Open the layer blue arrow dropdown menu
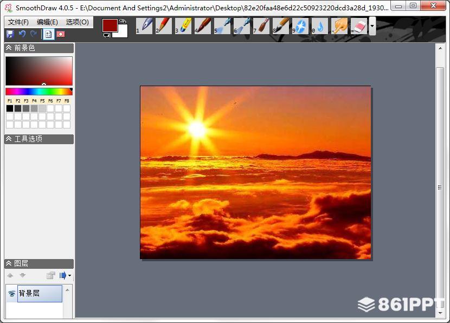This screenshot has width=450, height=323. [65, 275]
